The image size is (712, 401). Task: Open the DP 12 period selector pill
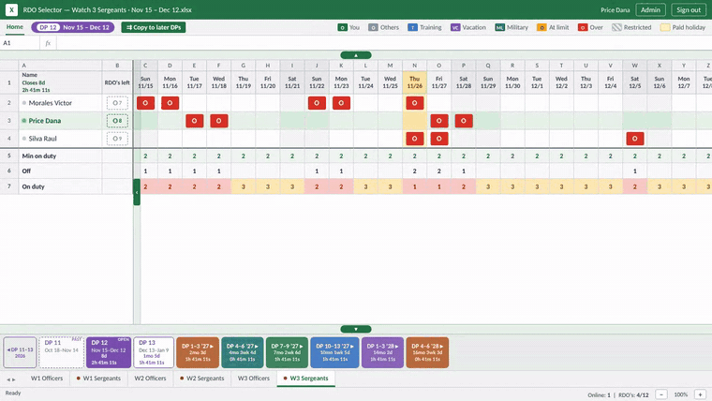coord(73,27)
